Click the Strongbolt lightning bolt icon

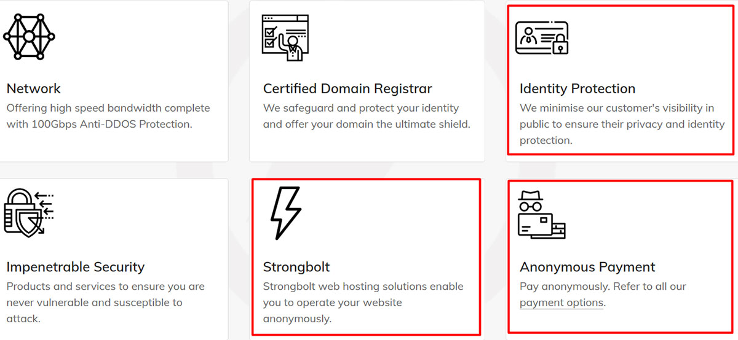click(286, 213)
